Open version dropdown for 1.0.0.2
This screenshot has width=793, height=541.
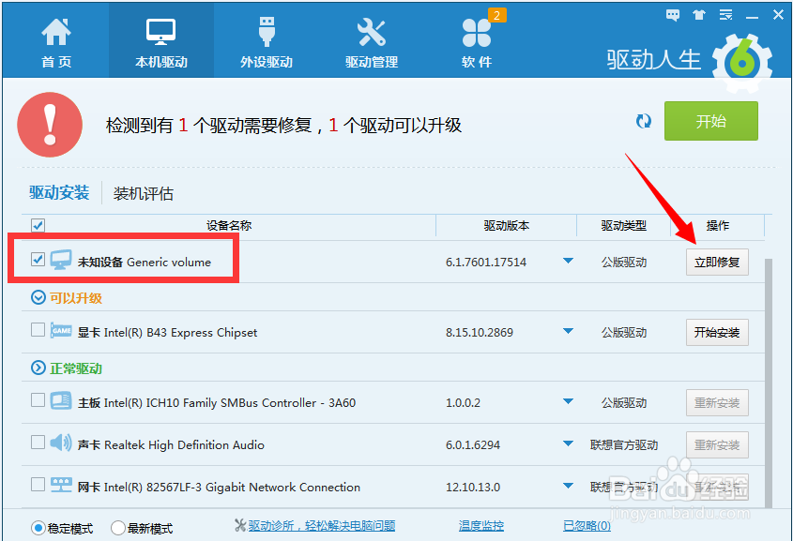point(568,401)
